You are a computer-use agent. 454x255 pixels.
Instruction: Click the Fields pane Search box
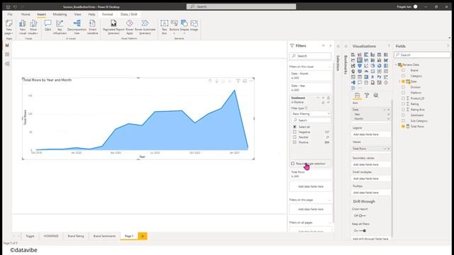click(x=422, y=55)
